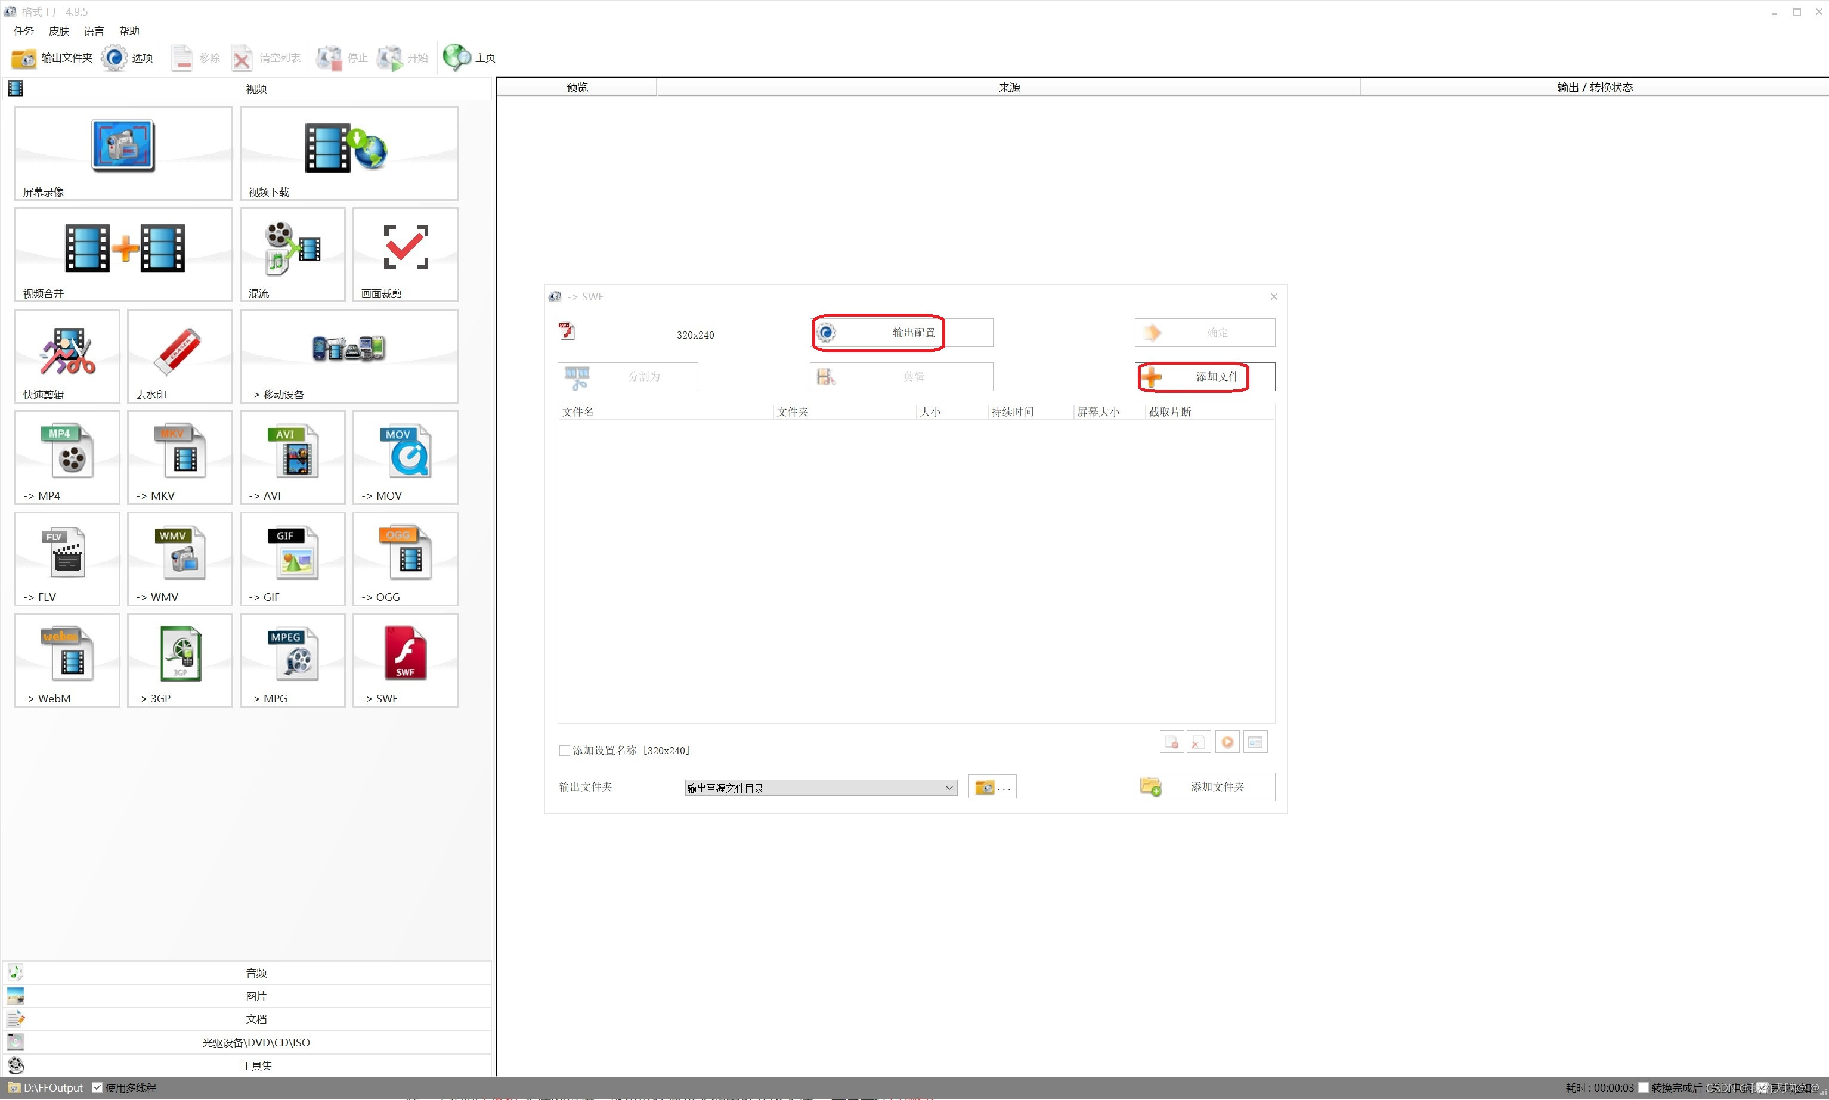
Task: Open the language (语言) menu
Action: tap(94, 31)
